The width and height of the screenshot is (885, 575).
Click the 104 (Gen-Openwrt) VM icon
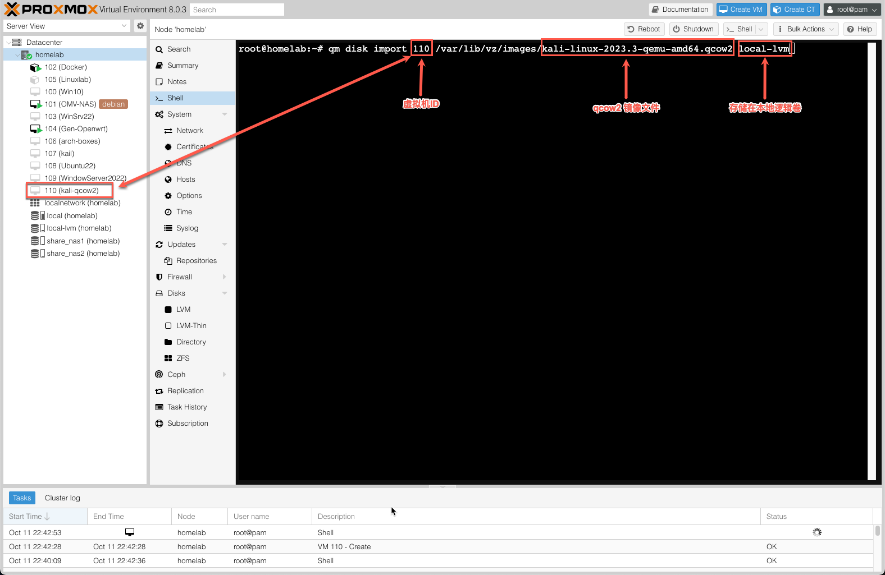click(35, 129)
